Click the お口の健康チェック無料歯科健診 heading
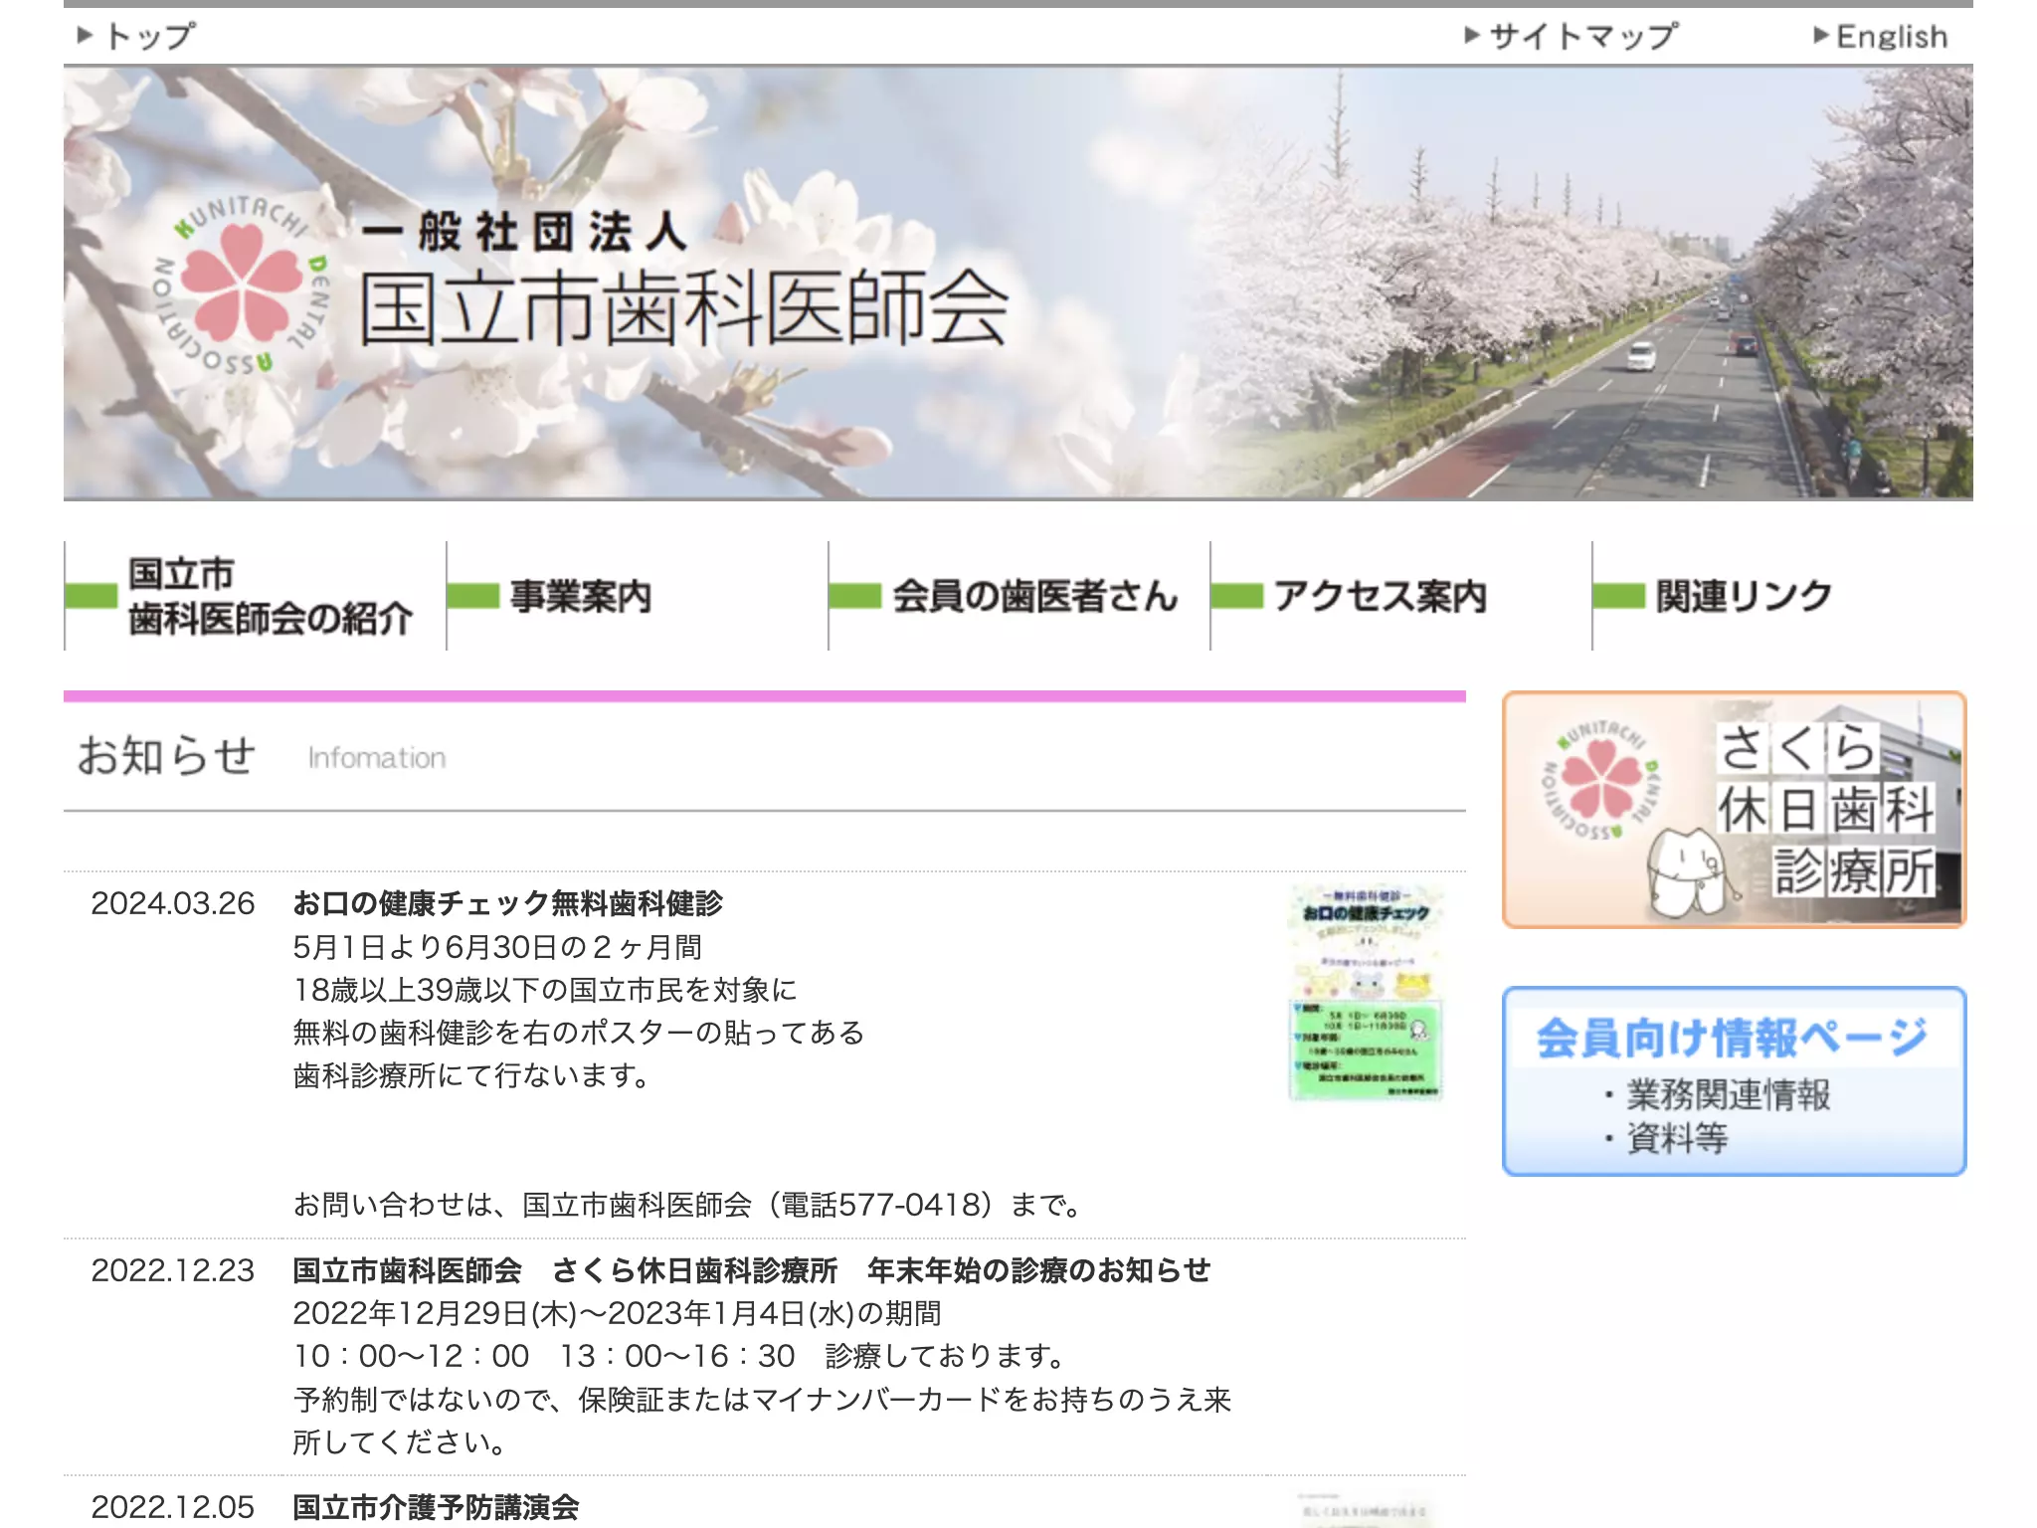 [507, 903]
